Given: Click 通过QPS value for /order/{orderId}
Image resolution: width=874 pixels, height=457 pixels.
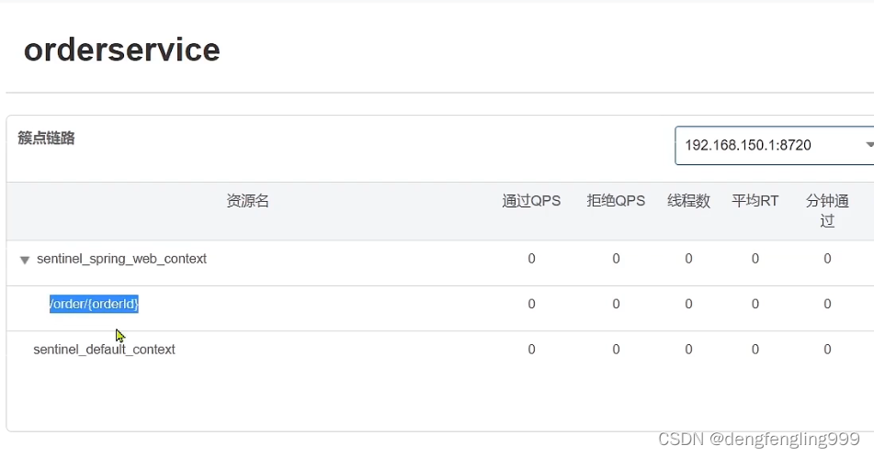Looking at the screenshot, I should pyautogui.click(x=531, y=304).
